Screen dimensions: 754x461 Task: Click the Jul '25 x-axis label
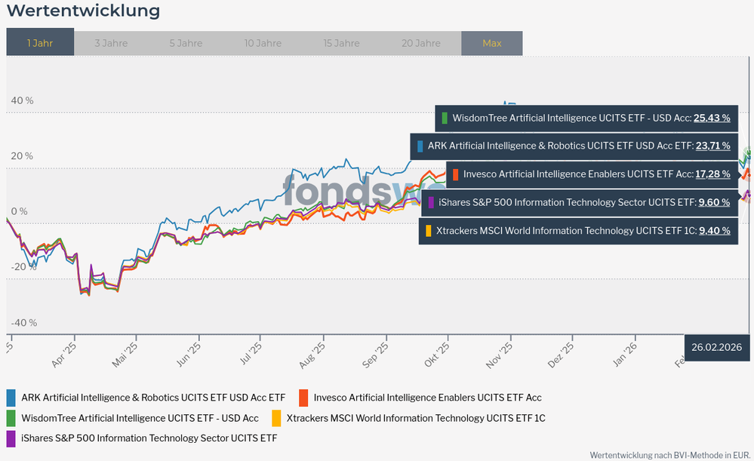click(x=251, y=354)
